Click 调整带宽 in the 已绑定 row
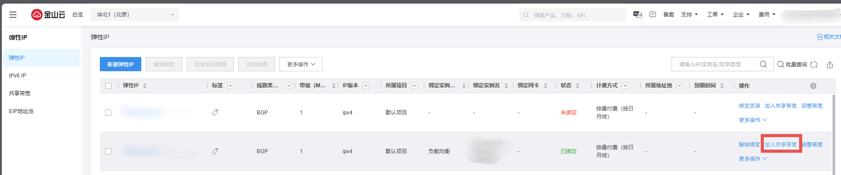Screen dimensions: 841x175 812,145
